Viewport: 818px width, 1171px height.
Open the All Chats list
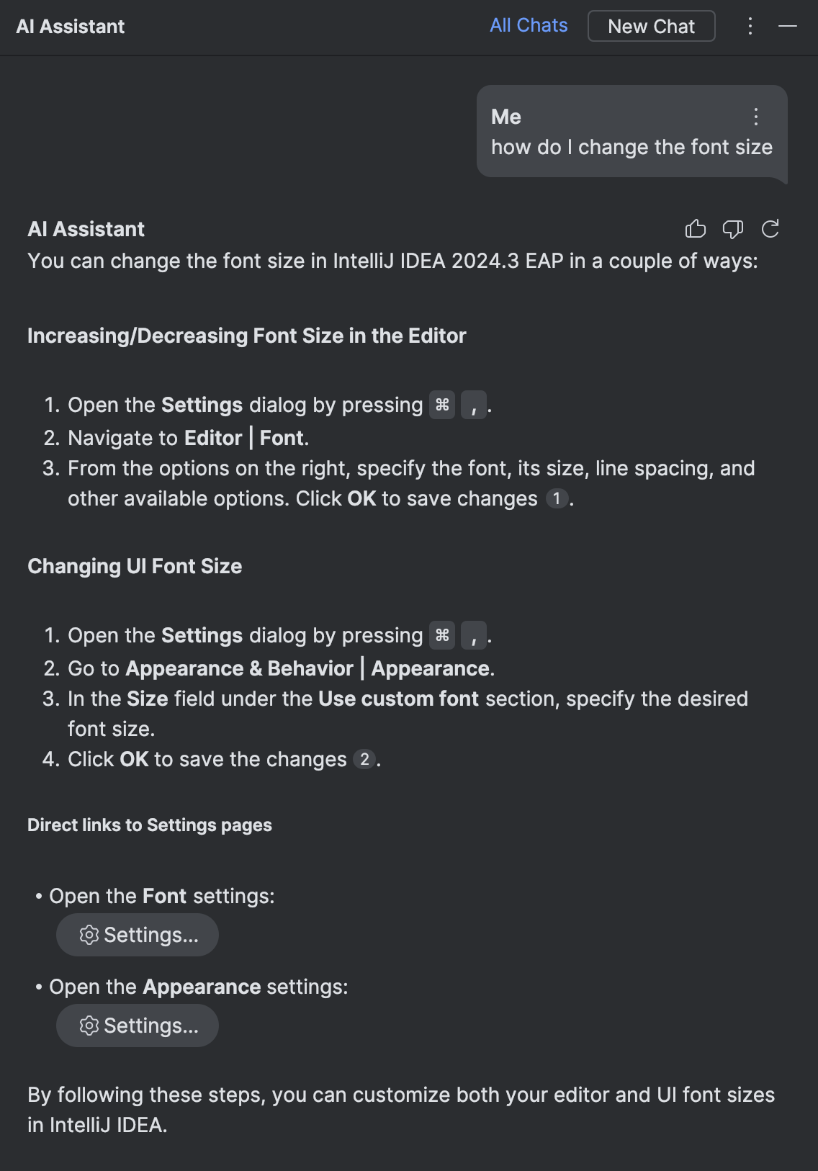pos(529,25)
